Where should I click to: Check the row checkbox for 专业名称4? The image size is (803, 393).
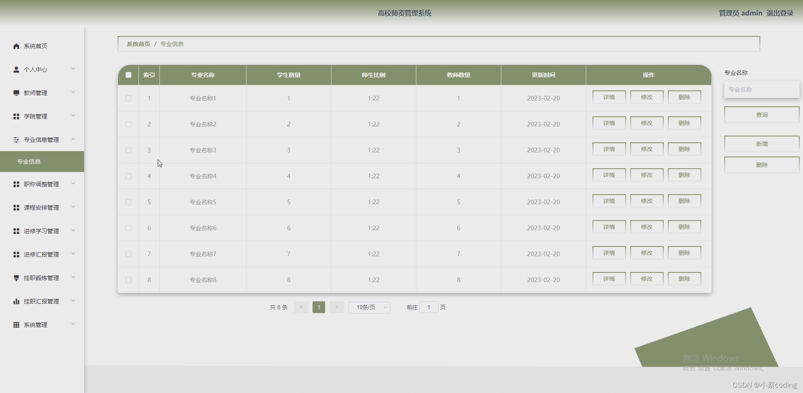(128, 176)
